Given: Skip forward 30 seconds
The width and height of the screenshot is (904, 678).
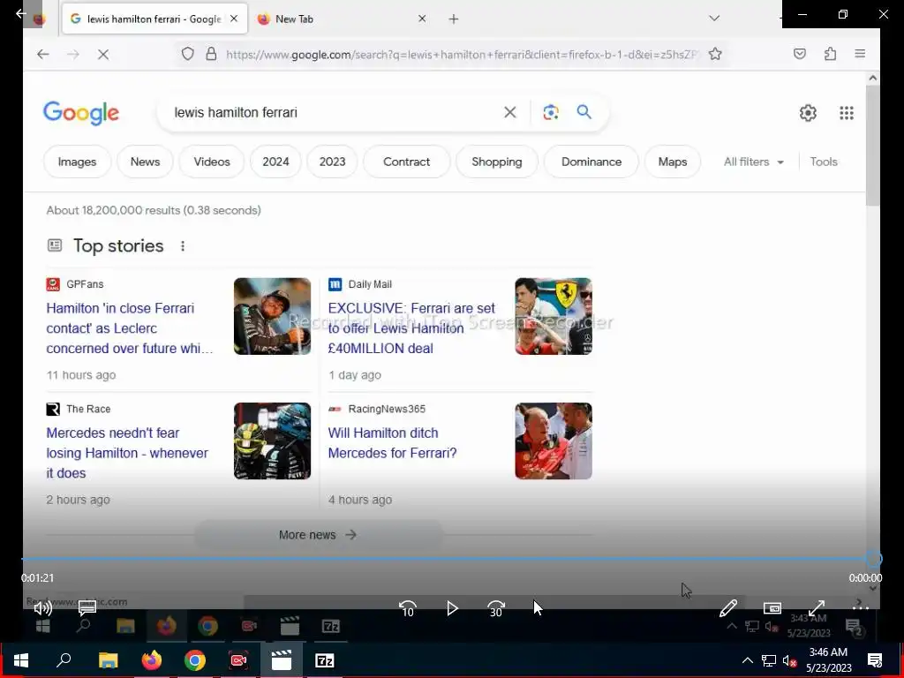Looking at the screenshot, I should point(496,608).
